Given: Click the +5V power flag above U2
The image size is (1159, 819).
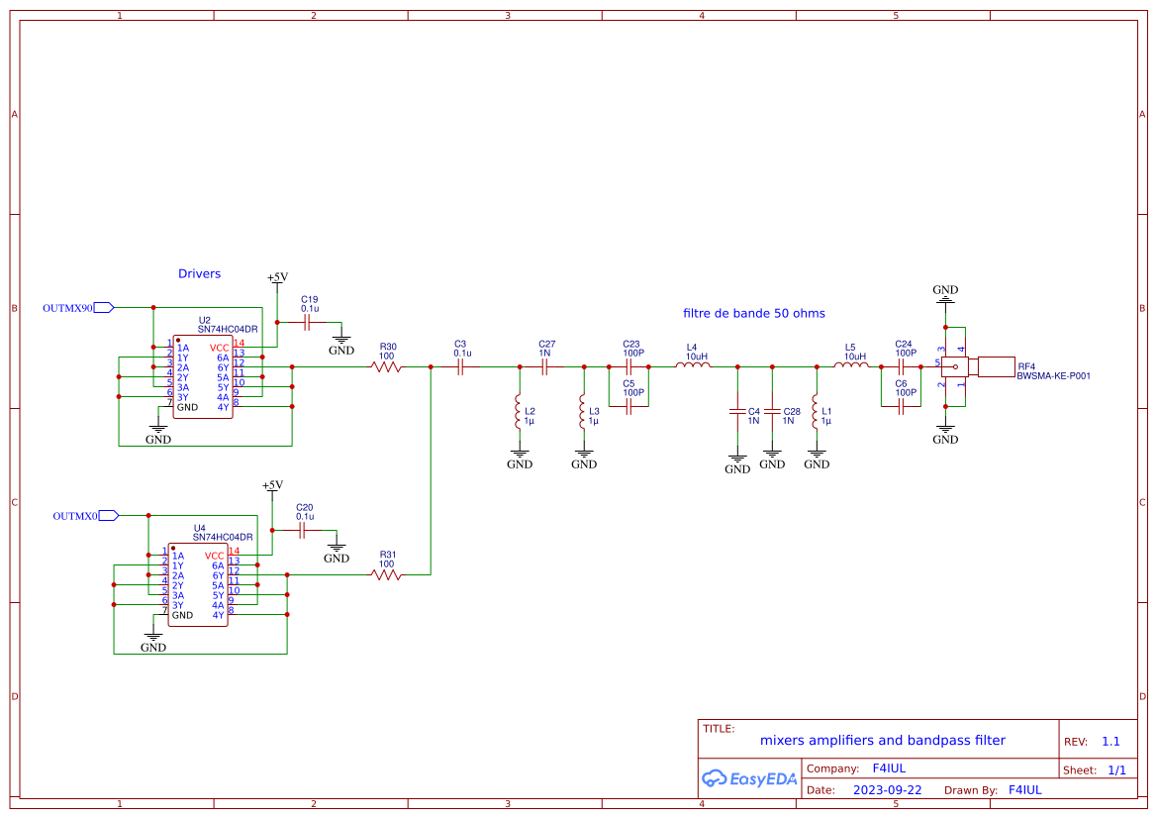Looking at the screenshot, I should click(275, 279).
